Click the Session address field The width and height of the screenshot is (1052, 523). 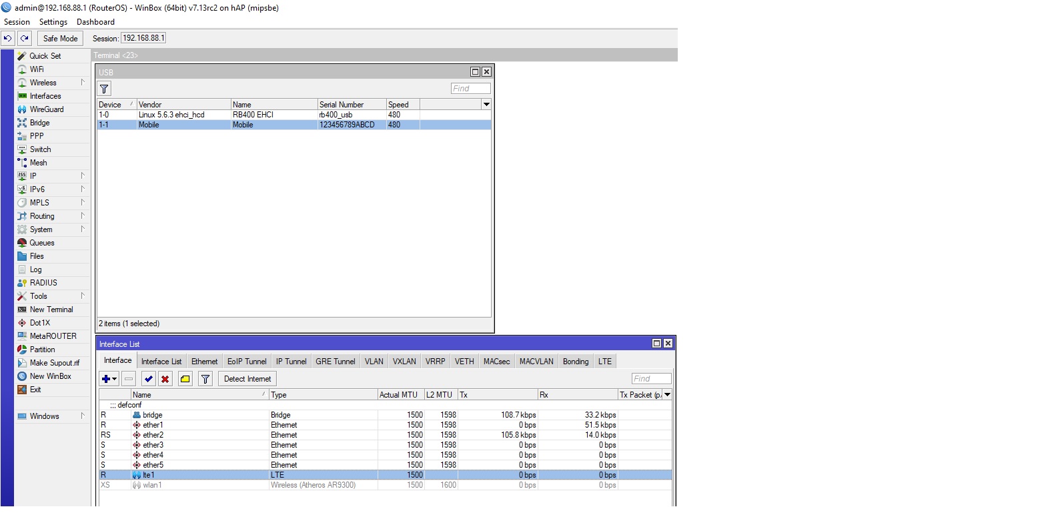(x=143, y=38)
